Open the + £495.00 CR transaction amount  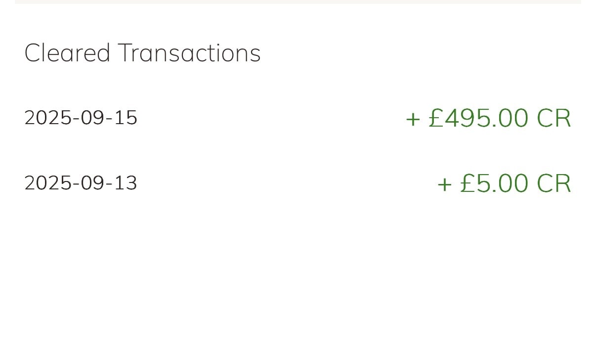point(488,118)
